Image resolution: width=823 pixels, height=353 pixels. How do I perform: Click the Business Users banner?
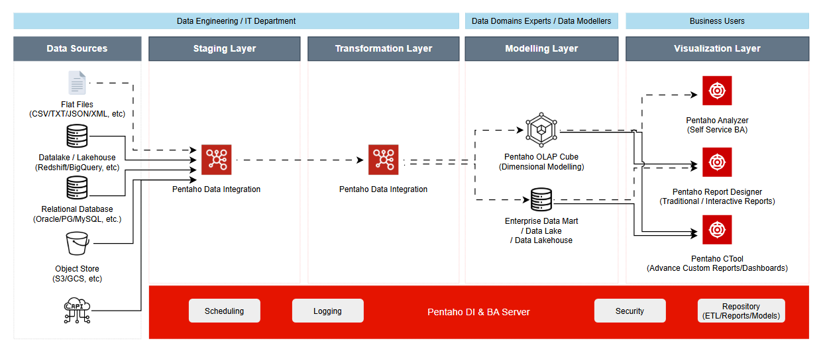click(718, 21)
